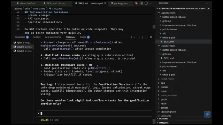
Task: Click the terminal vertical scrollbar thumb
Action: (x=154, y=122)
